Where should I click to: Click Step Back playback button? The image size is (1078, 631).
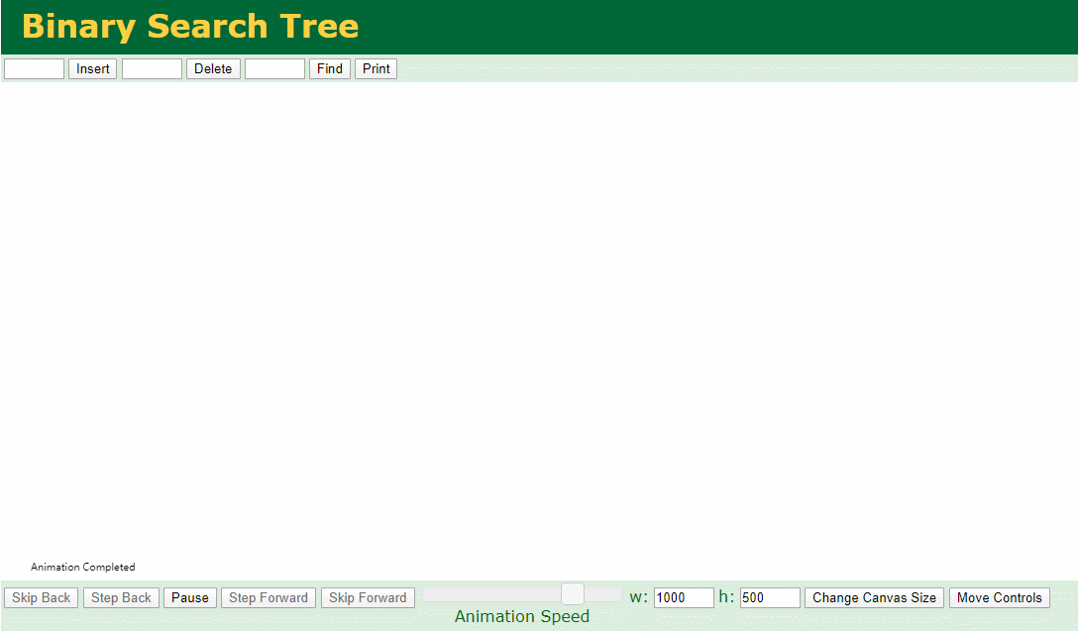click(x=121, y=597)
